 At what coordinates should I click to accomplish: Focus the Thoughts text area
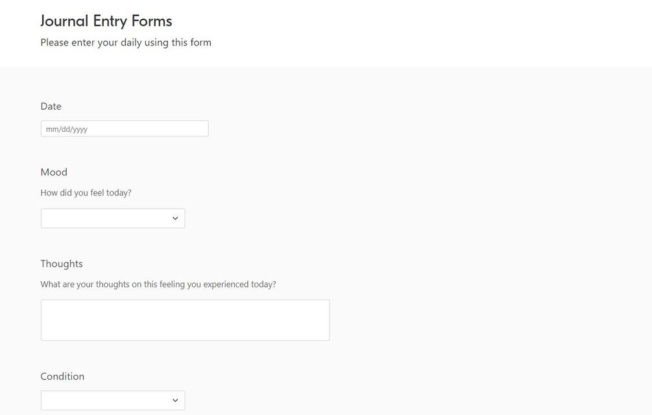click(x=185, y=320)
